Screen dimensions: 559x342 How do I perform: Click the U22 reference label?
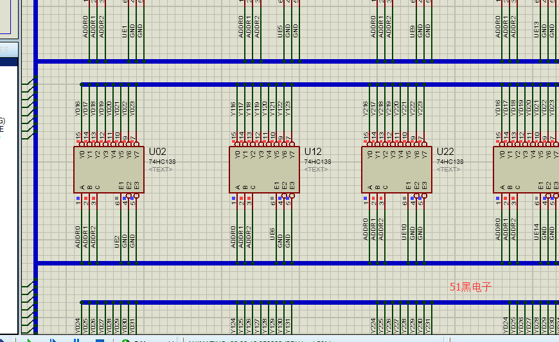pyautogui.click(x=445, y=152)
